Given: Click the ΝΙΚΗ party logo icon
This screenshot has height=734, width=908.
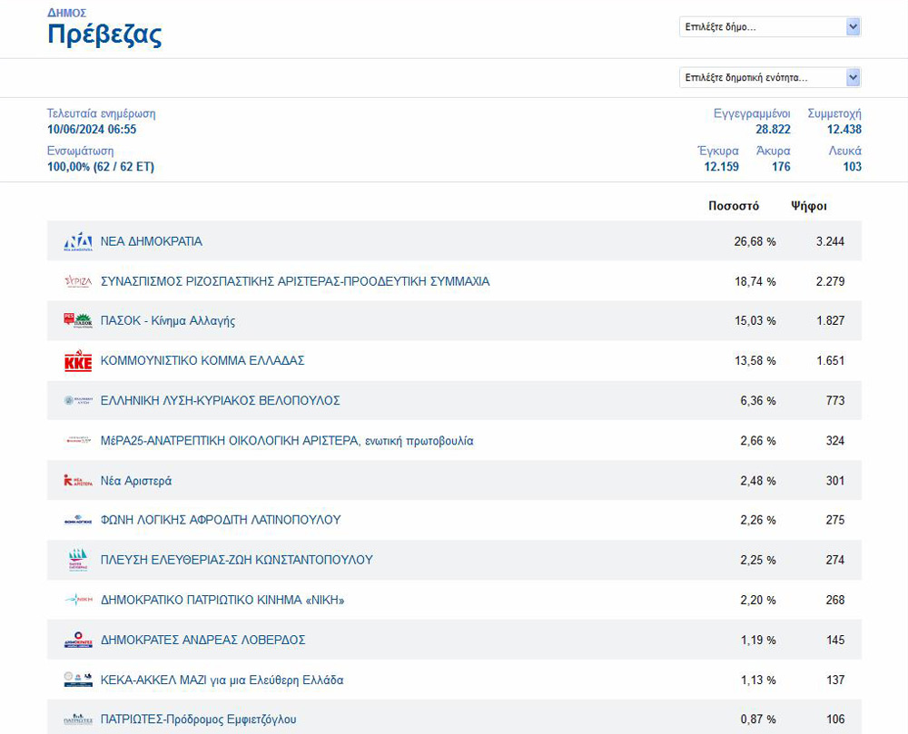Looking at the screenshot, I should (78, 600).
